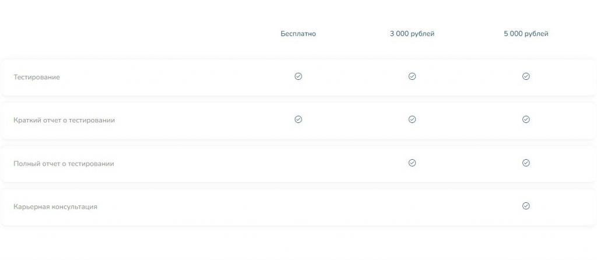The width and height of the screenshot is (597, 260).
Task: Click empty Полный отчет cell under Бесплатно
Action: click(x=298, y=164)
